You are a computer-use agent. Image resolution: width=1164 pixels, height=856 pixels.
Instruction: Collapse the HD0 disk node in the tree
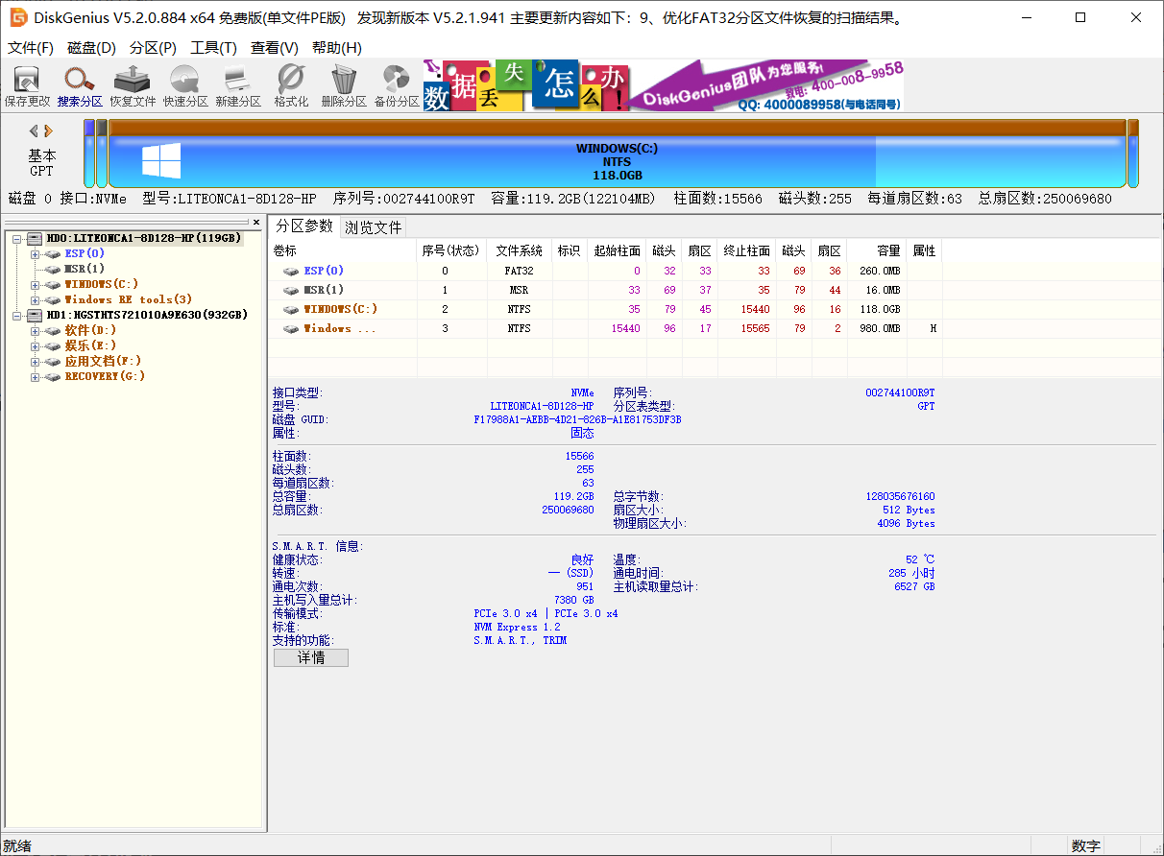(x=17, y=238)
